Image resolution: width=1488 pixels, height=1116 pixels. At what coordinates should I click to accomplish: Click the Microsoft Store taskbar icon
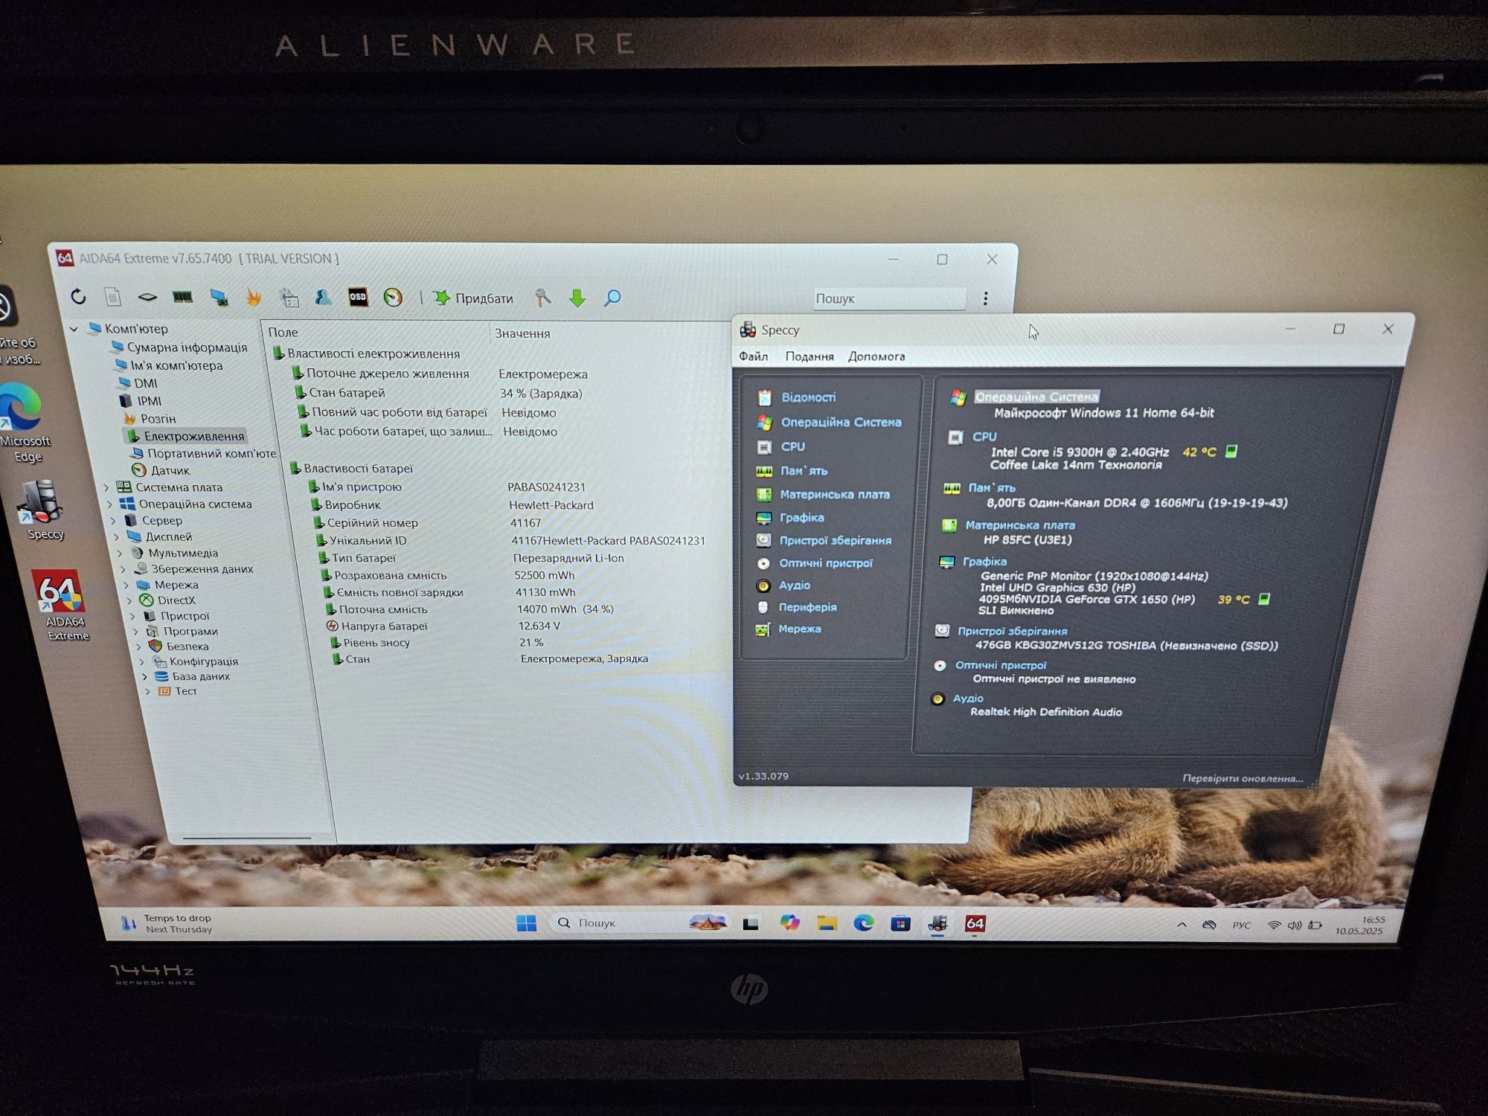pyautogui.click(x=900, y=924)
